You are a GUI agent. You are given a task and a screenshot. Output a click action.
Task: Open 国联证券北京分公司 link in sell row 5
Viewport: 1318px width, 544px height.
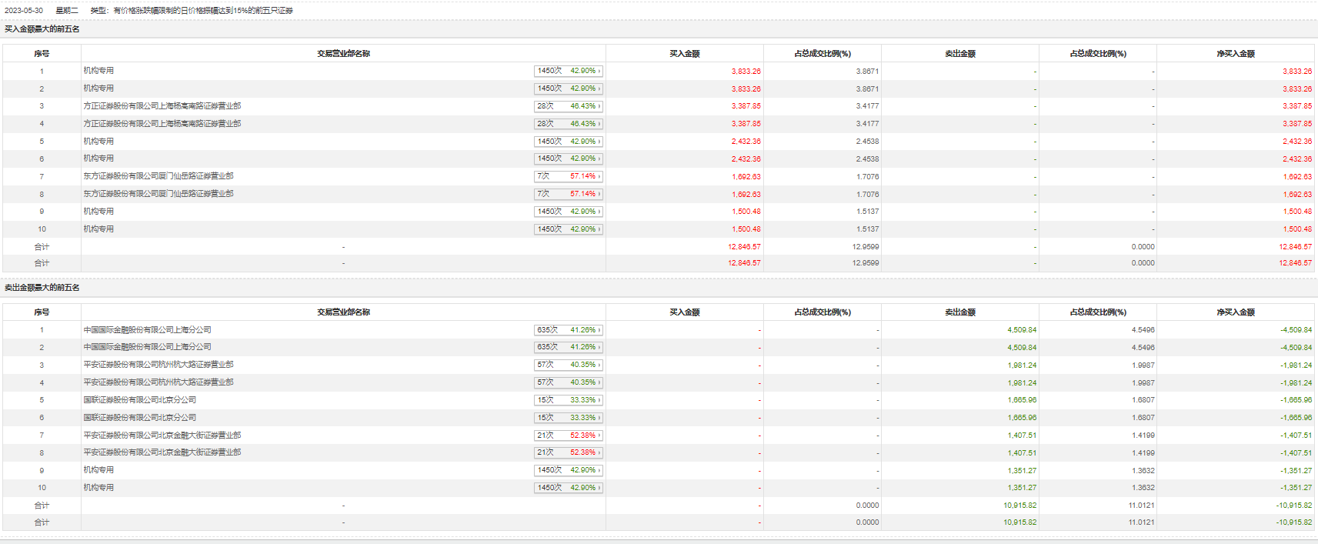coord(139,400)
